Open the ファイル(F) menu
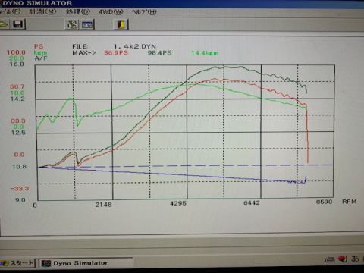The height and width of the screenshot is (273, 364). point(10,11)
